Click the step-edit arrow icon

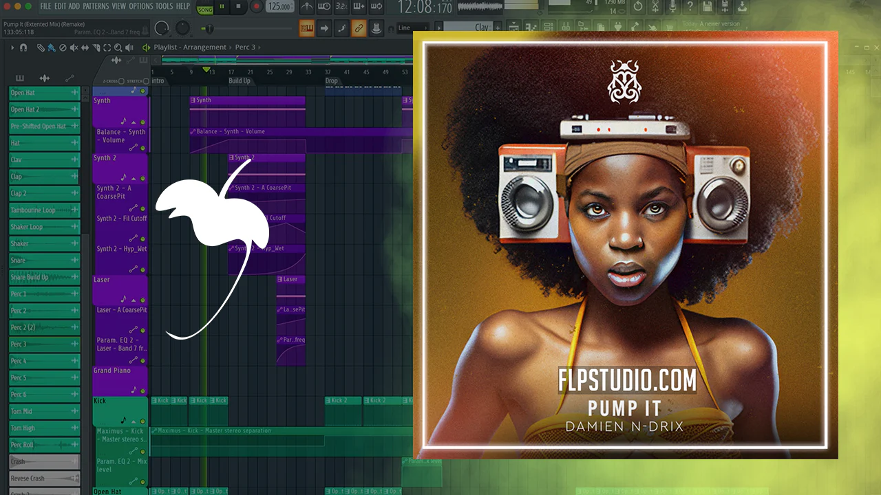point(324,28)
